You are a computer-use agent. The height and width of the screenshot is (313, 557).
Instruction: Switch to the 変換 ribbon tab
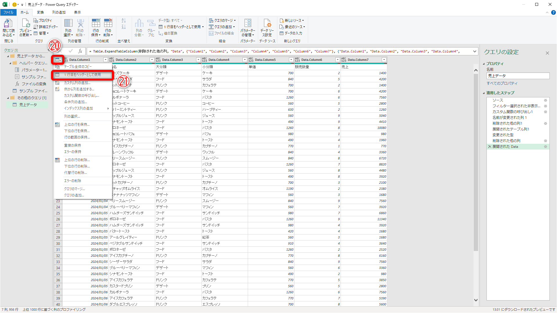click(40, 12)
